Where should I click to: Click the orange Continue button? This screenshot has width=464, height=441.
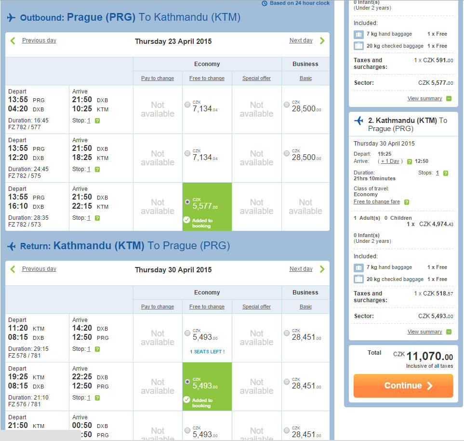[x=403, y=386]
